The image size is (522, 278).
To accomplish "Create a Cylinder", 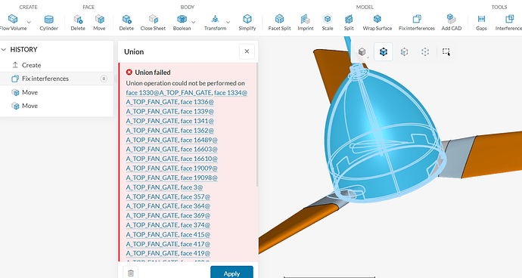I will (x=49, y=22).
